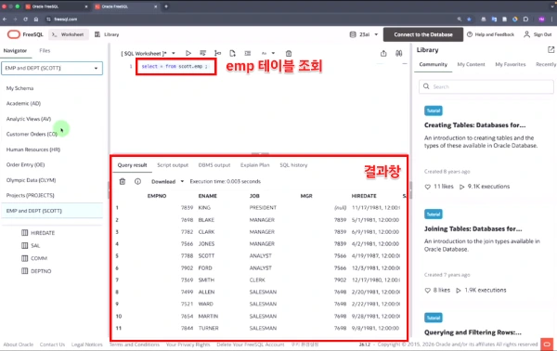
Task: Run the SQL statement with the play icon
Action: [188, 53]
